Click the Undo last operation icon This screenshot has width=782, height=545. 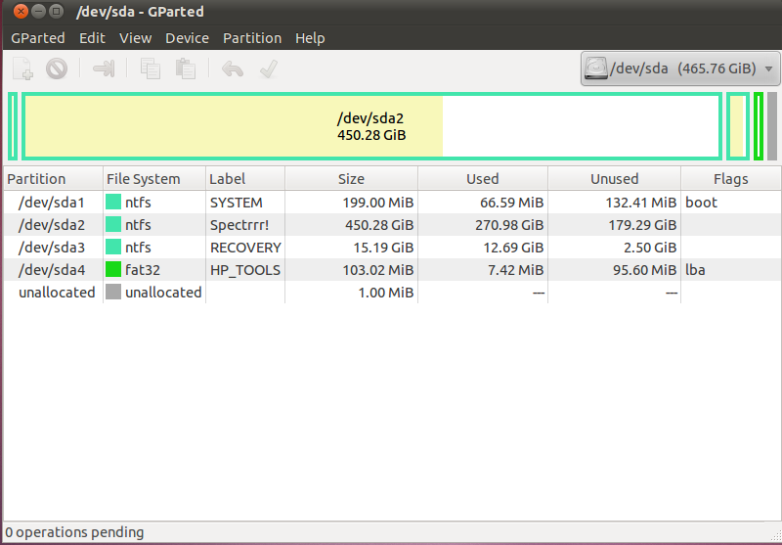coord(233,68)
